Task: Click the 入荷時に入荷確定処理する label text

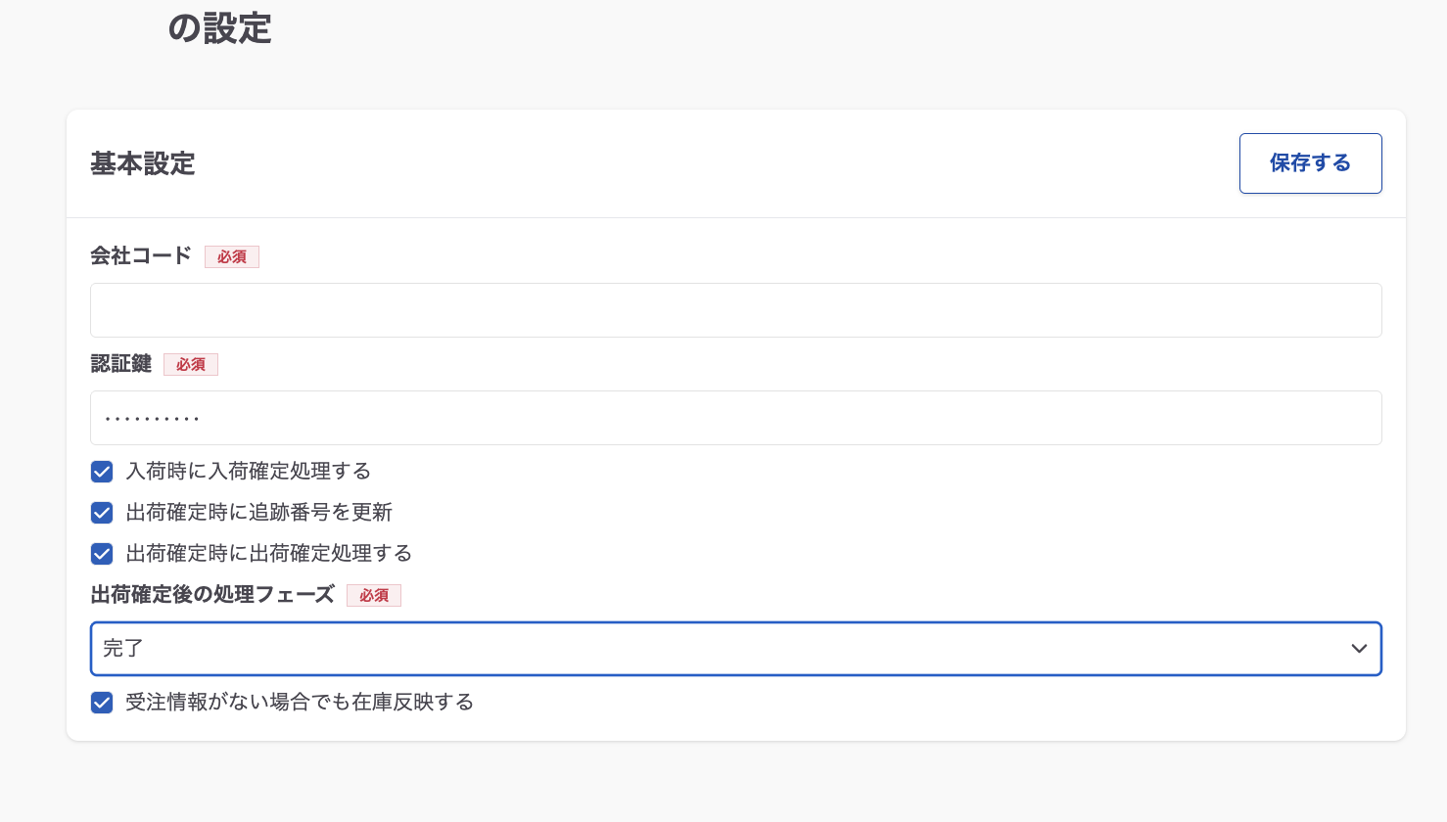Action: pos(249,472)
